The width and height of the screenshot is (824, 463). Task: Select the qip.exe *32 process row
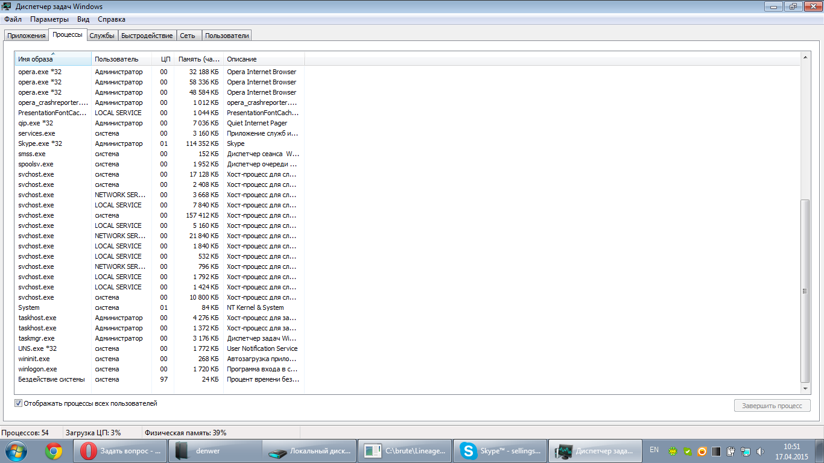tap(160, 123)
